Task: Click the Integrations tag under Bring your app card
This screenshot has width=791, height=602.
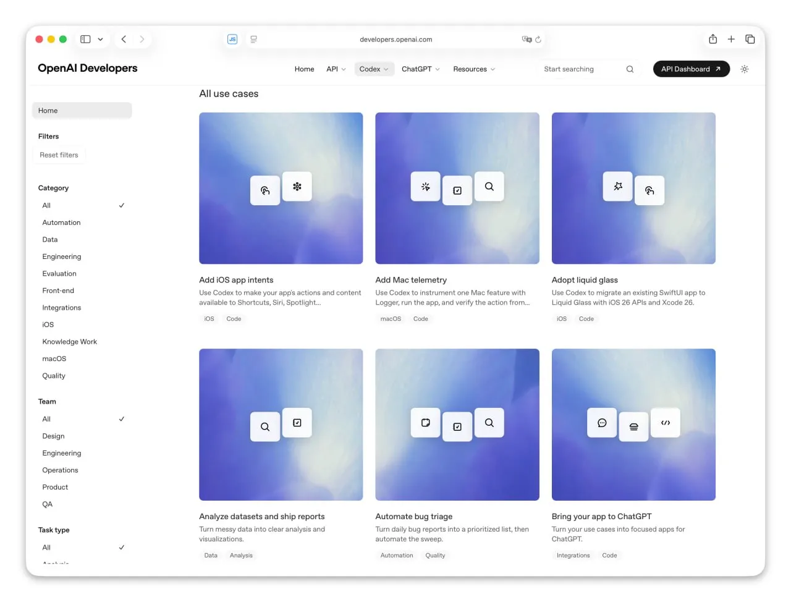Action: click(573, 556)
